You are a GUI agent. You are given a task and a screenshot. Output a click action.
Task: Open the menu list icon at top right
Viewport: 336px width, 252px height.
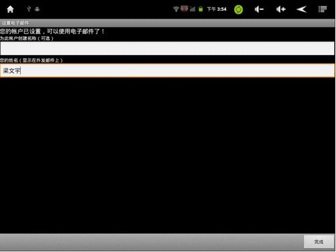pyautogui.click(x=323, y=9)
